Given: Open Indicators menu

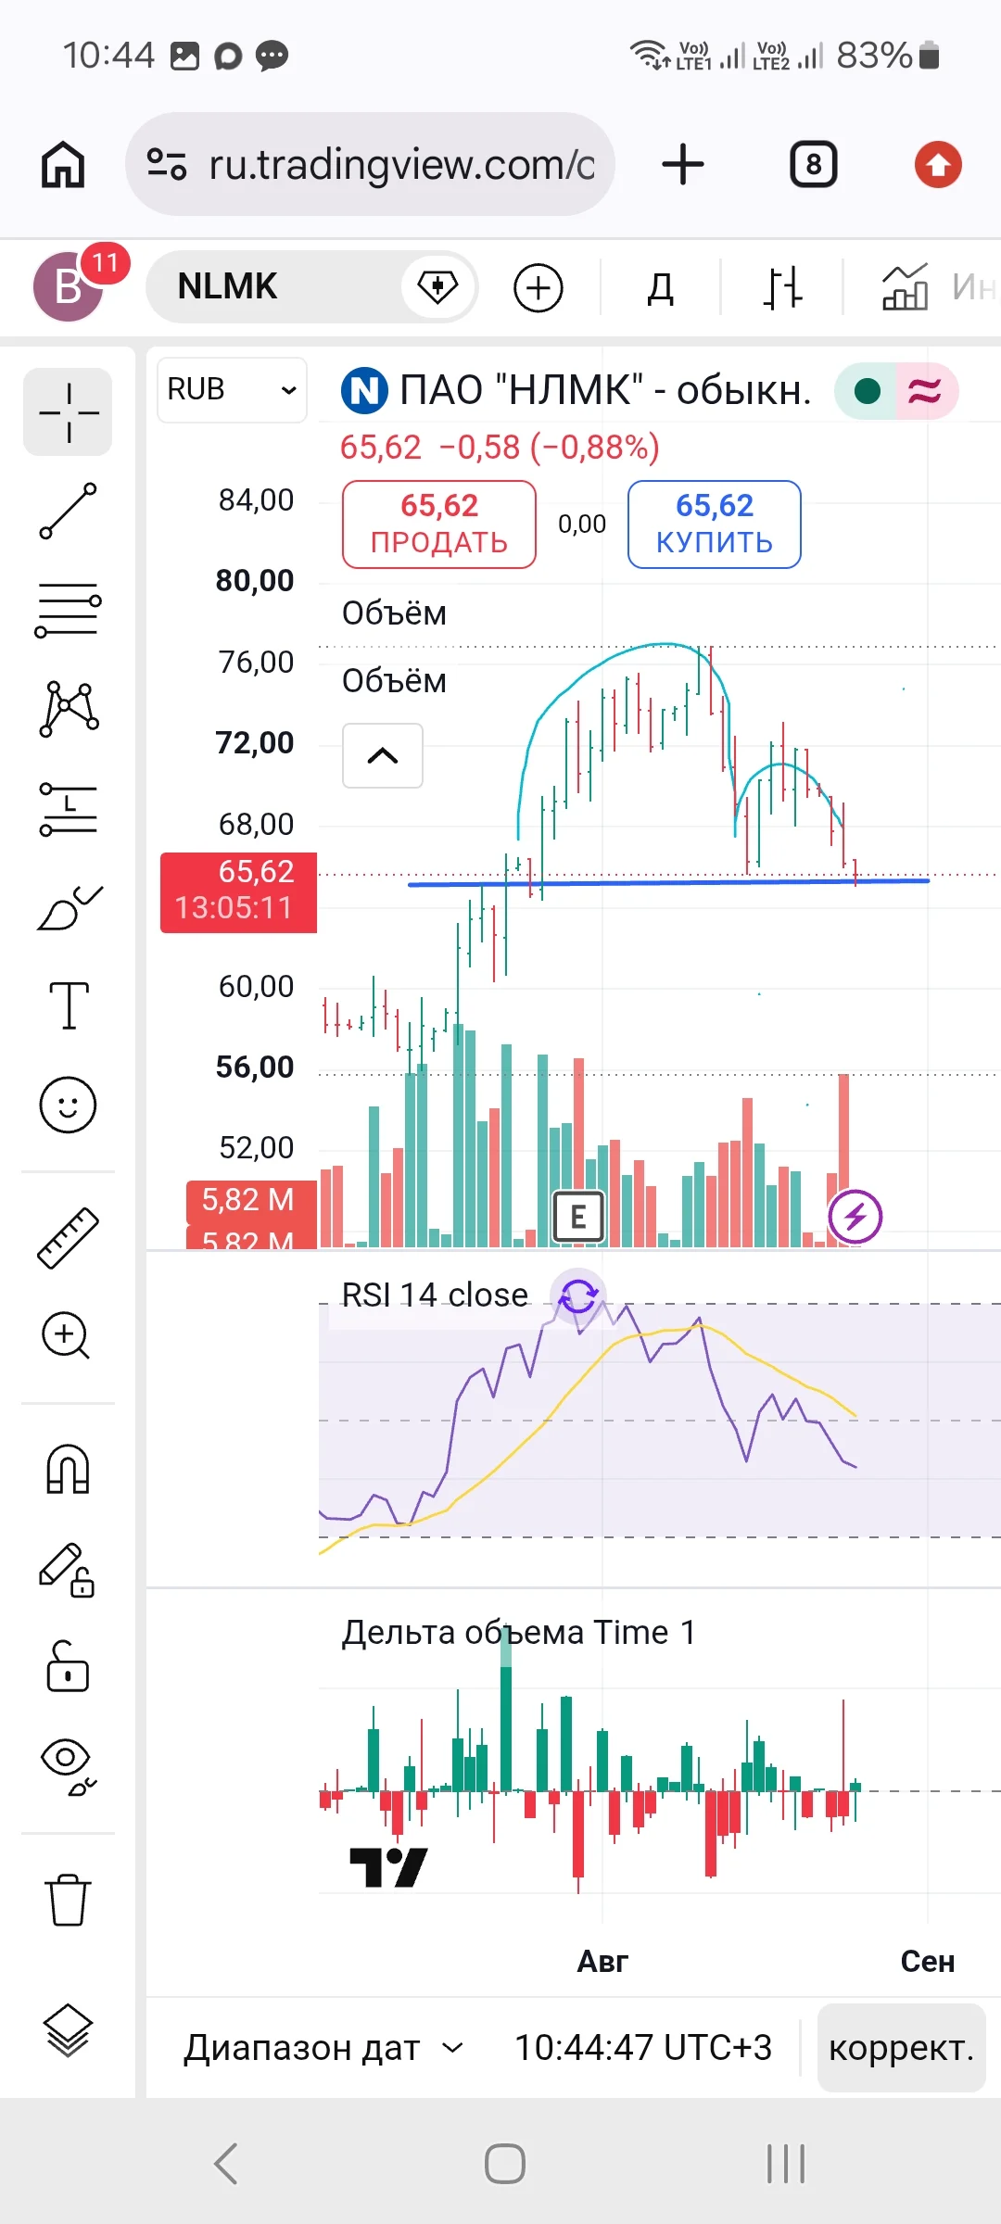Looking at the screenshot, I should click(x=936, y=287).
